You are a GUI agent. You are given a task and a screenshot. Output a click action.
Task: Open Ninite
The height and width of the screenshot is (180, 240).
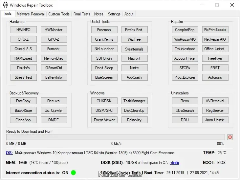[x=135, y=68]
